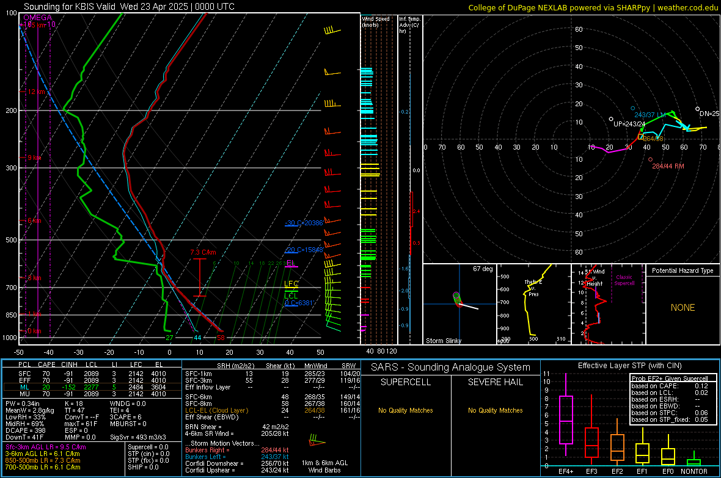This screenshot has width=721, height=478.
Task: Click the Bunkers Right = storm motion row
Action: point(237,451)
